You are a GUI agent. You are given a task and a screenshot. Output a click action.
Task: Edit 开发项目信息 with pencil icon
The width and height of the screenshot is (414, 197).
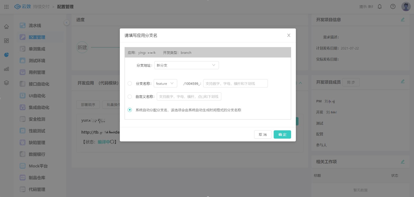[x=403, y=20]
